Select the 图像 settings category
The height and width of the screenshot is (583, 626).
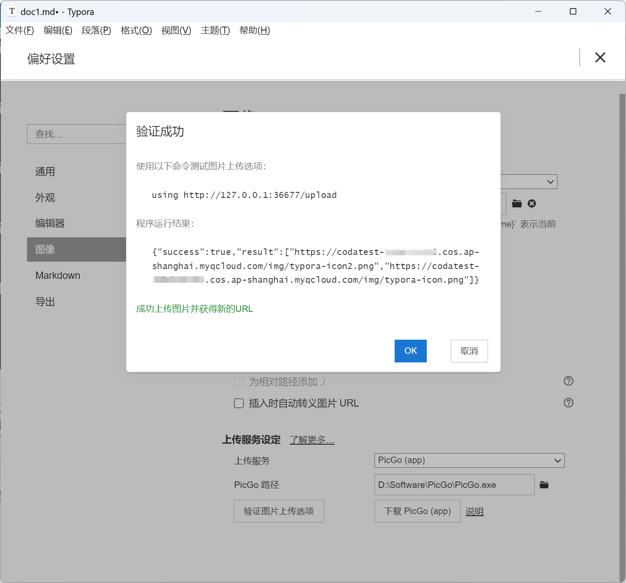76,249
